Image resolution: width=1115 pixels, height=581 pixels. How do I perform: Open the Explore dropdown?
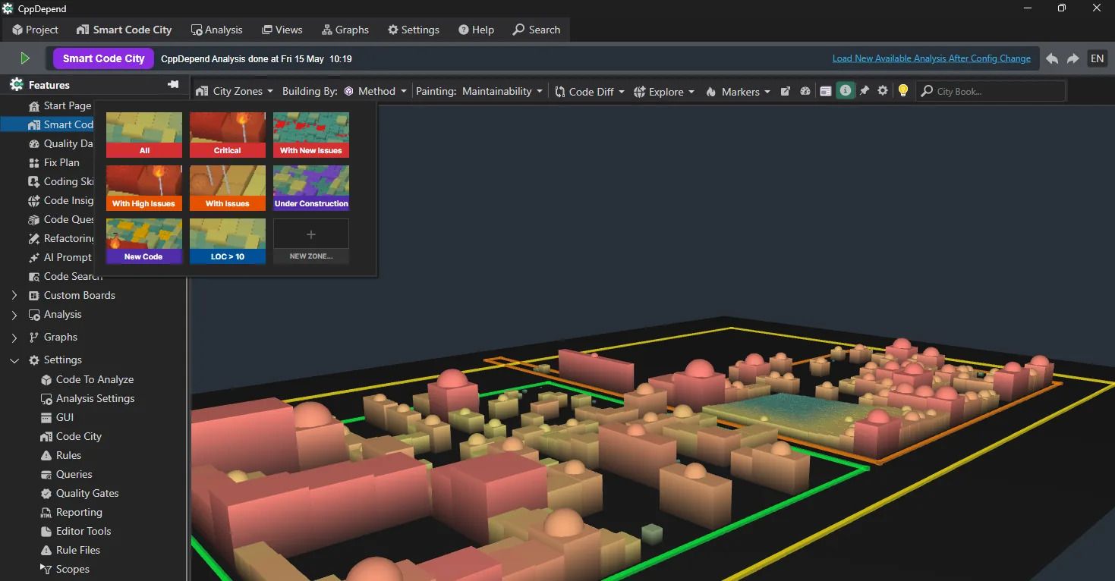664,91
